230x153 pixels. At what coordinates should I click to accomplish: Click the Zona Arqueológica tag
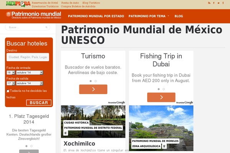pos(146,146)
